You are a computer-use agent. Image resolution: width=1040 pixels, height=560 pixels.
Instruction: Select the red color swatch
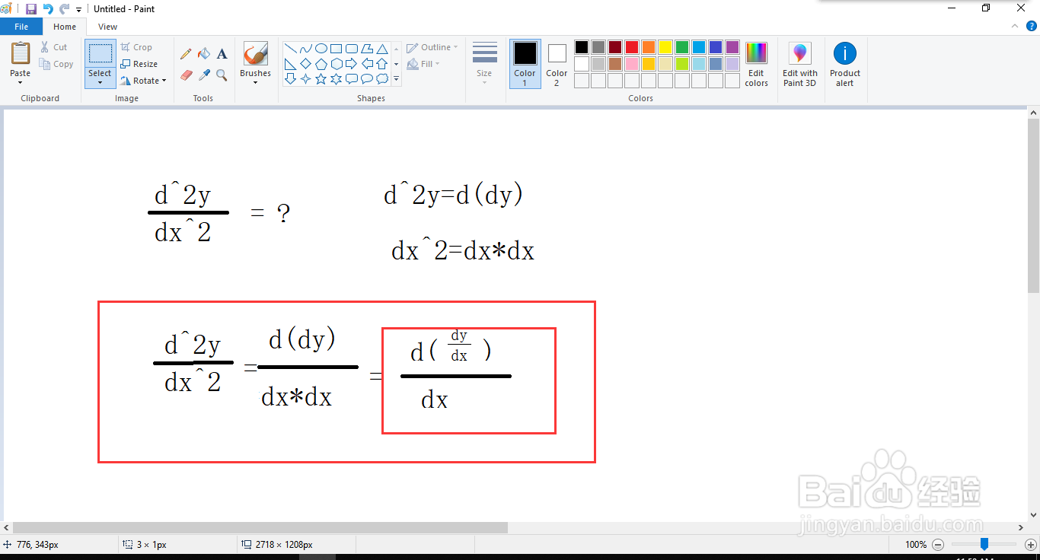click(631, 46)
